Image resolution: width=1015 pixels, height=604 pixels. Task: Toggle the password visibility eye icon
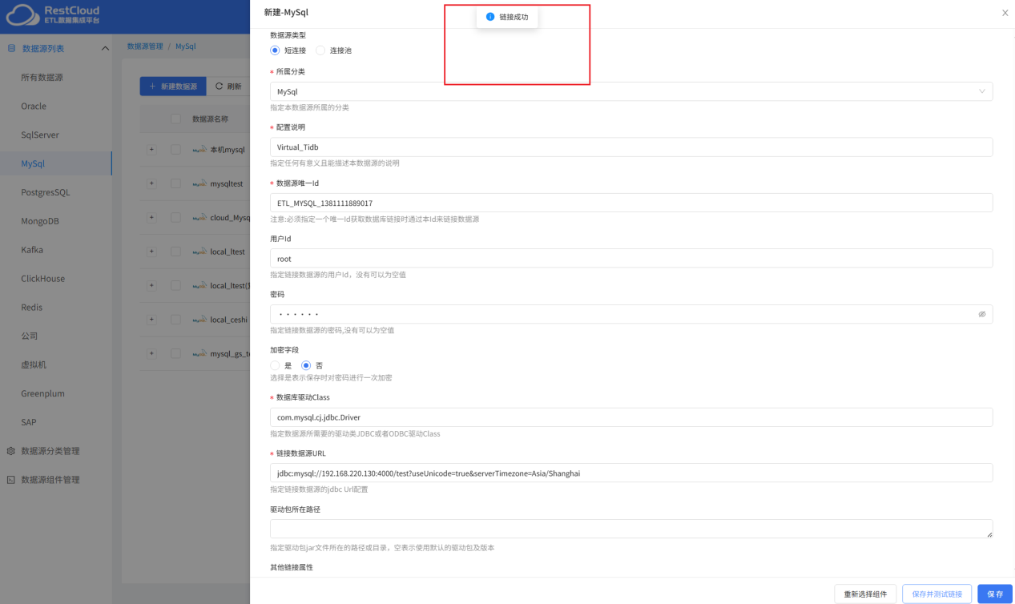click(x=981, y=314)
